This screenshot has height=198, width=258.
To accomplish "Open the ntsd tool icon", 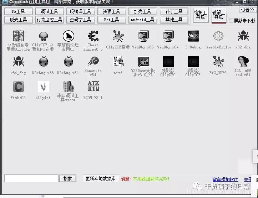I will click(118, 61).
